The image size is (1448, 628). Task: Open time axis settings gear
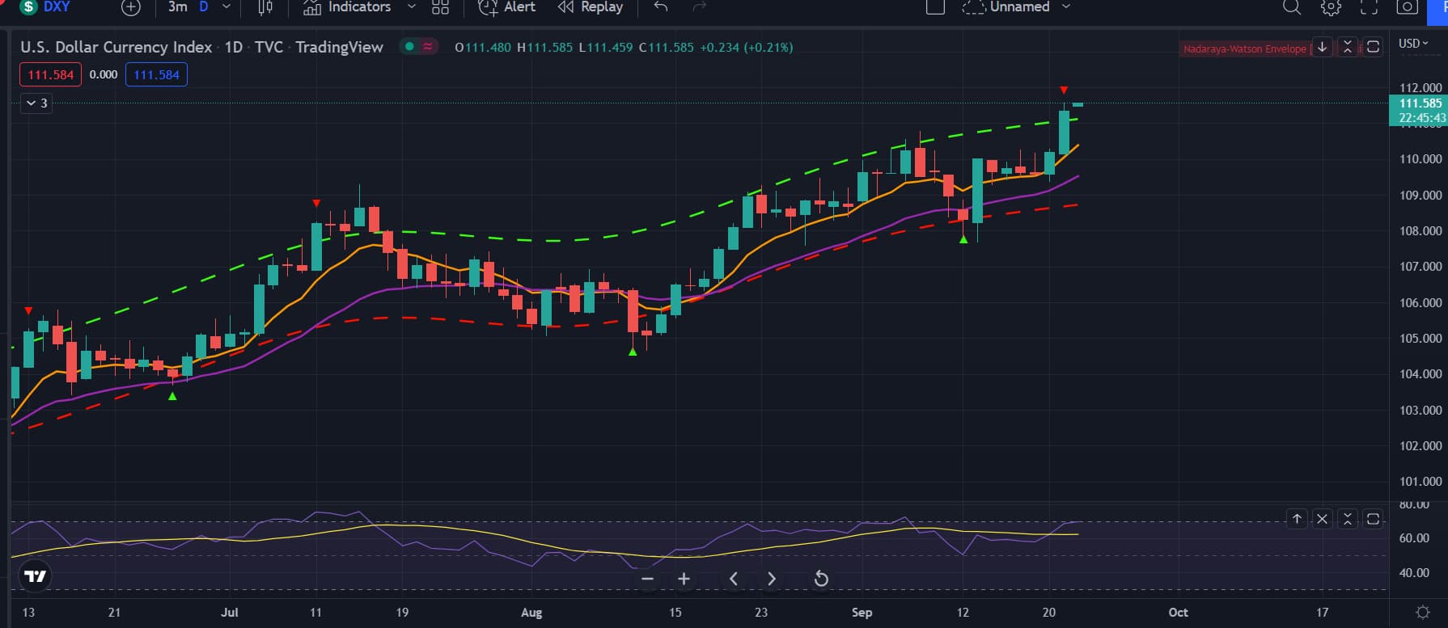coord(1423,613)
